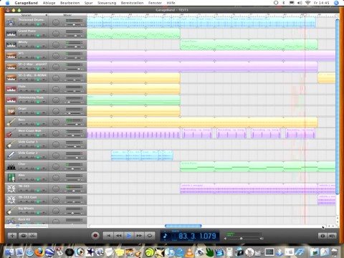Image resolution: width=344 pixels, height=258 pixels.
Task: Record-enable the Flute track
Action: click(x=21, y=91)
